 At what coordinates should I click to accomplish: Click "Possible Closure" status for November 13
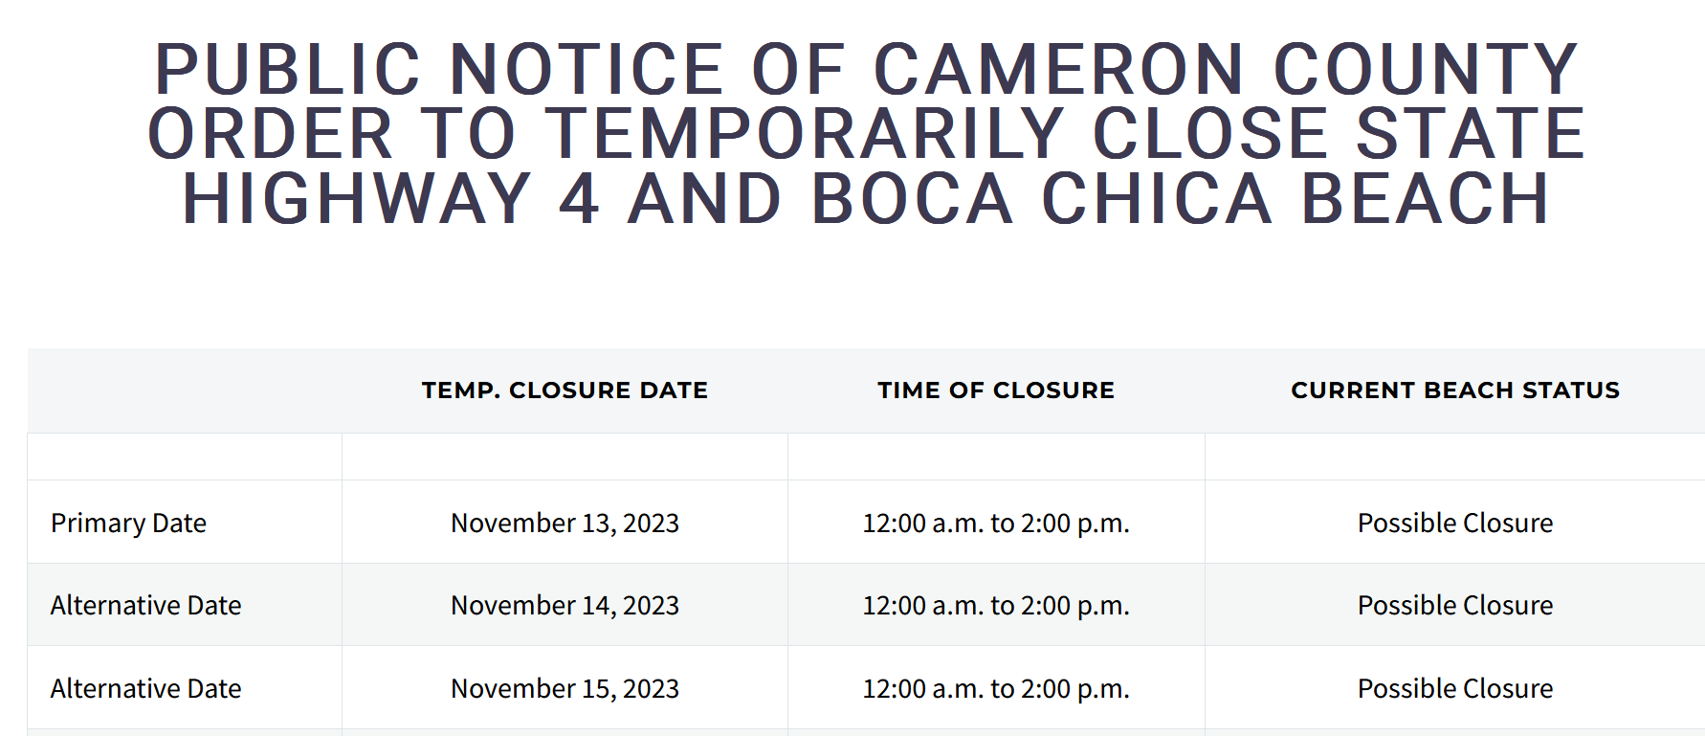[1454, 524]
